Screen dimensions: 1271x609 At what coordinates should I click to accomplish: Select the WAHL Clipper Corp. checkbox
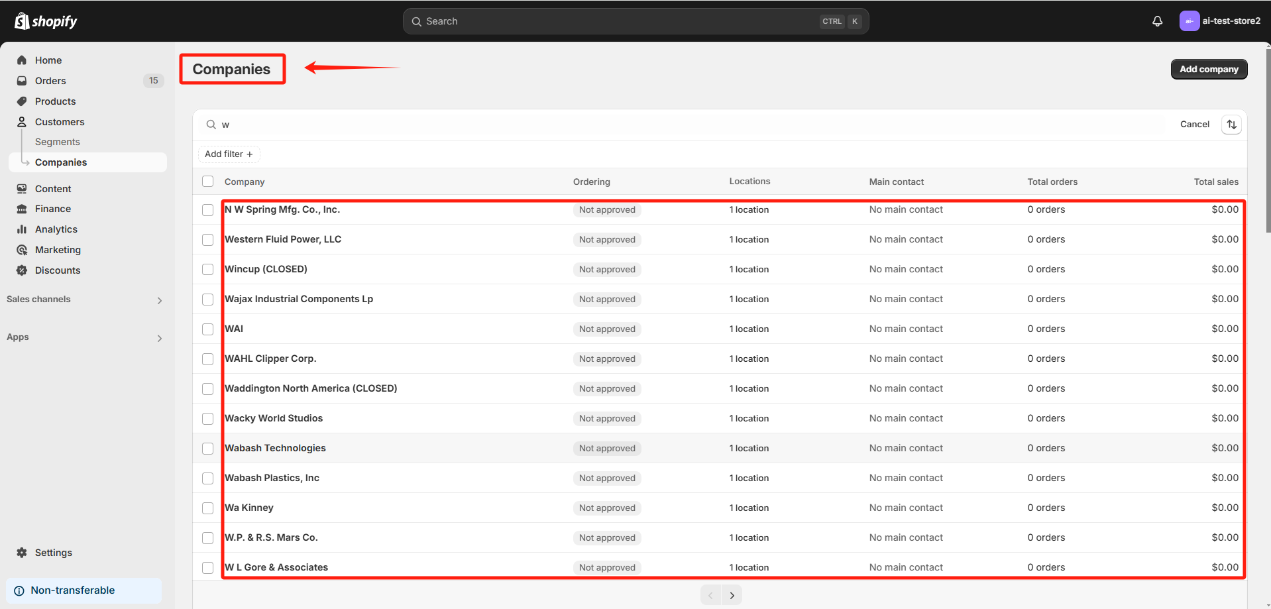[208, 359]
